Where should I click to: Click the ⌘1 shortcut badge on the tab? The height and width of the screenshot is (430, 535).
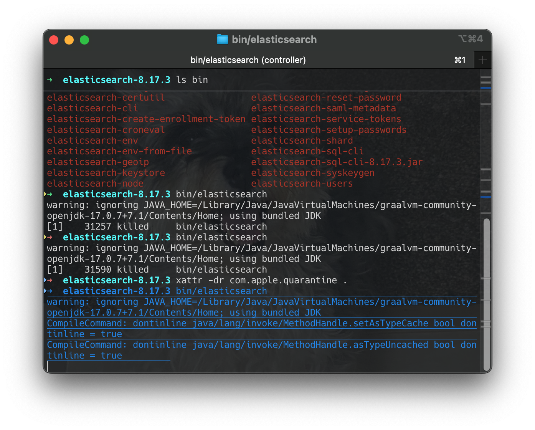tap(460, 60)
